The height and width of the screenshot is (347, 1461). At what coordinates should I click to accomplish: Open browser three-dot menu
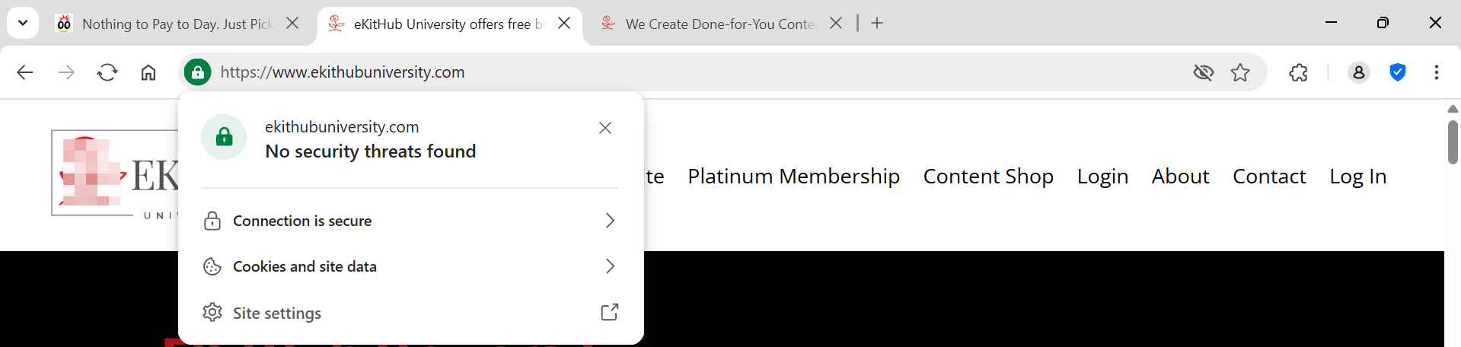pyautogui.click(x=1436, y=72)
